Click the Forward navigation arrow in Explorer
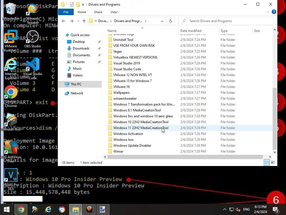Screen dimensions: 286x215 pyautogui.click(x=72, y=21)
